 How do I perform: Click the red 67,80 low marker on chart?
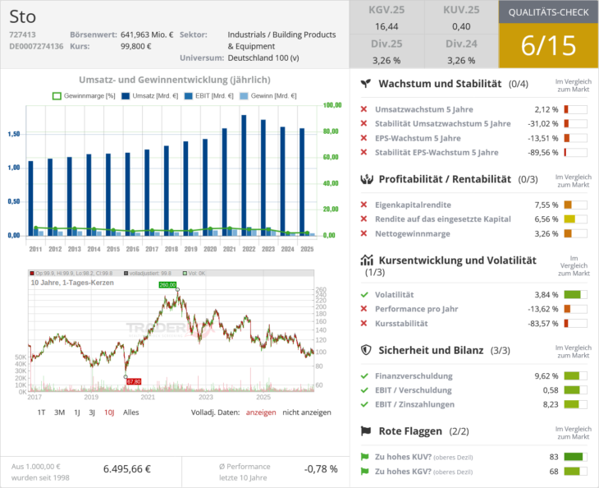(x=134, y=382)
